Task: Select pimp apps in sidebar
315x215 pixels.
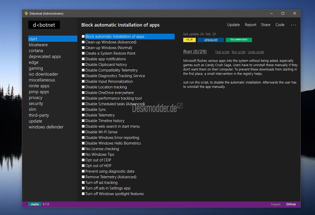Action: pyautogui.click(x=39, y=92)
